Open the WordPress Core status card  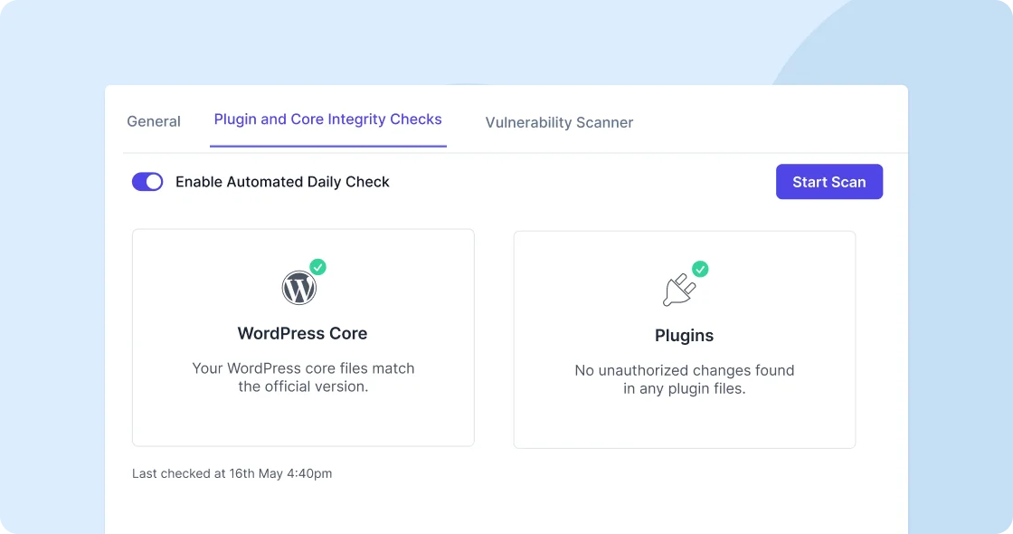302,338
